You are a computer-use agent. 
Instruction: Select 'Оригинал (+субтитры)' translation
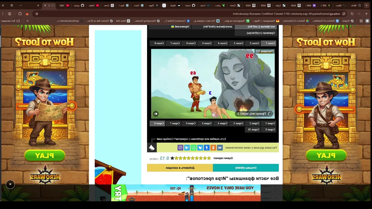click(255, 33)
